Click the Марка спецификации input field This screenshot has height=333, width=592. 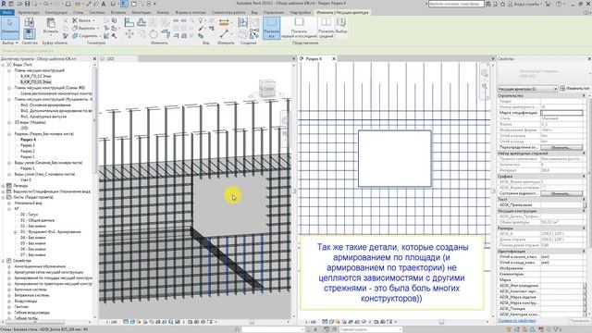click(561, 113)
